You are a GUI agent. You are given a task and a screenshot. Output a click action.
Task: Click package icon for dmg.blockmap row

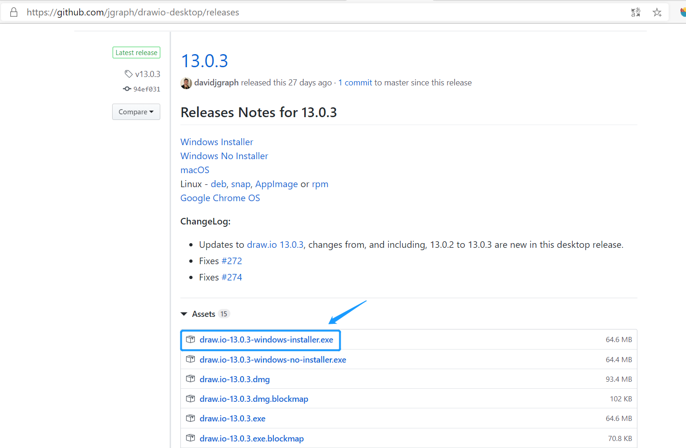[x=190, y=399]
